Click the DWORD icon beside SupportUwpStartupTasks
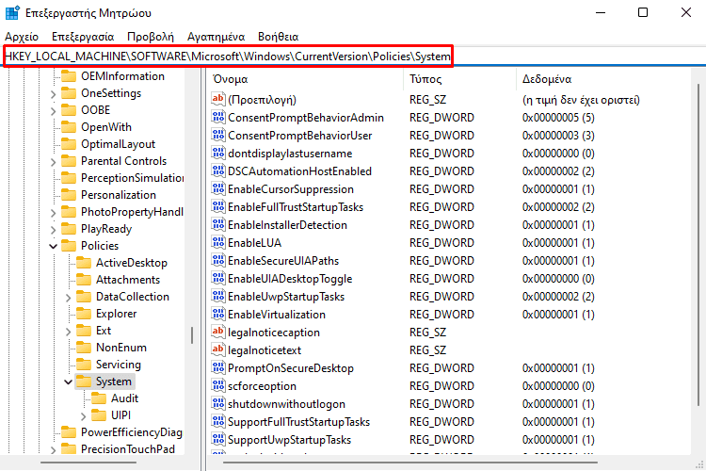 click(x=218, y=440)
